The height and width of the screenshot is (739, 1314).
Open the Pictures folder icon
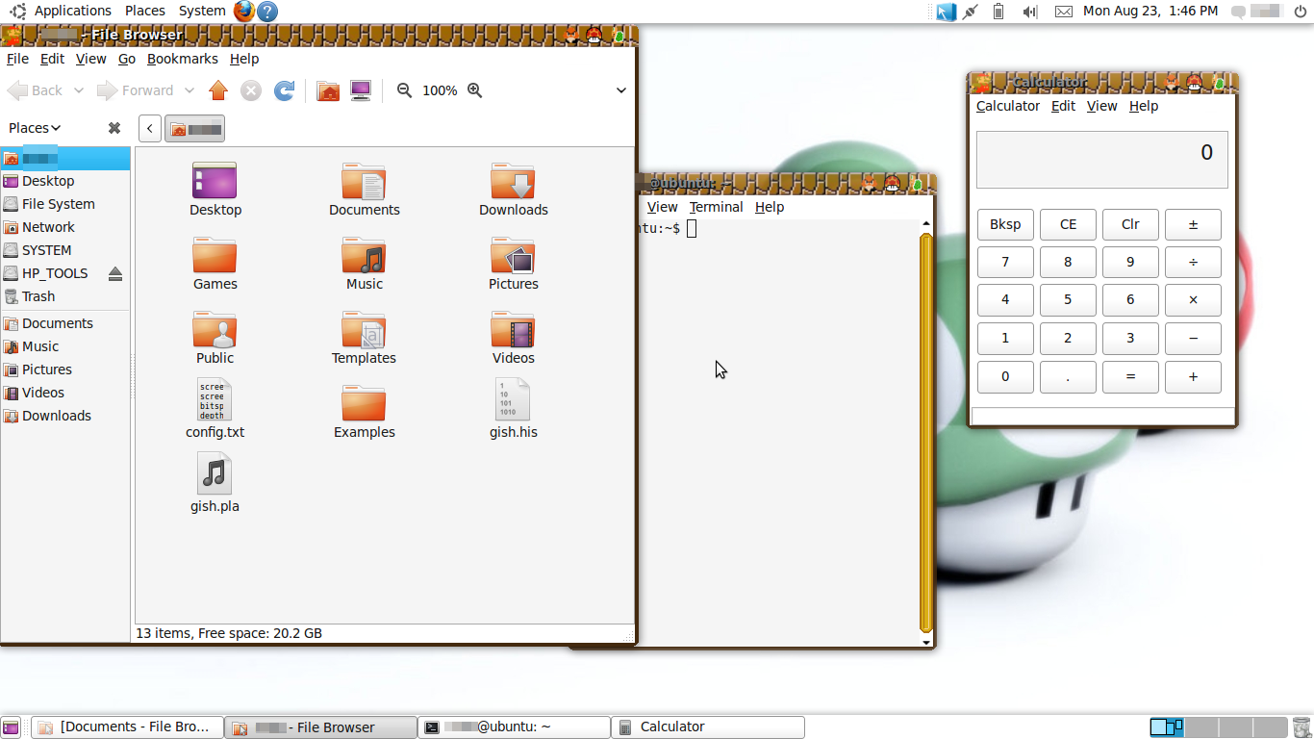tap(514, 255)
